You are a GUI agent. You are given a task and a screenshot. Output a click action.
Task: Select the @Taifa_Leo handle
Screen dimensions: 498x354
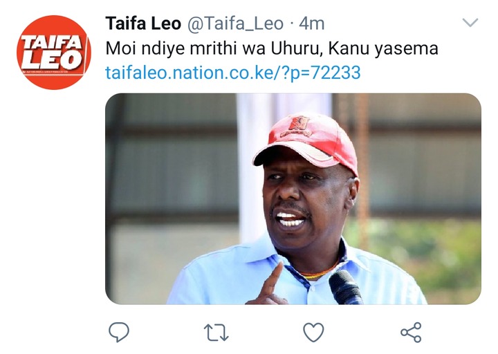(235, 24)
